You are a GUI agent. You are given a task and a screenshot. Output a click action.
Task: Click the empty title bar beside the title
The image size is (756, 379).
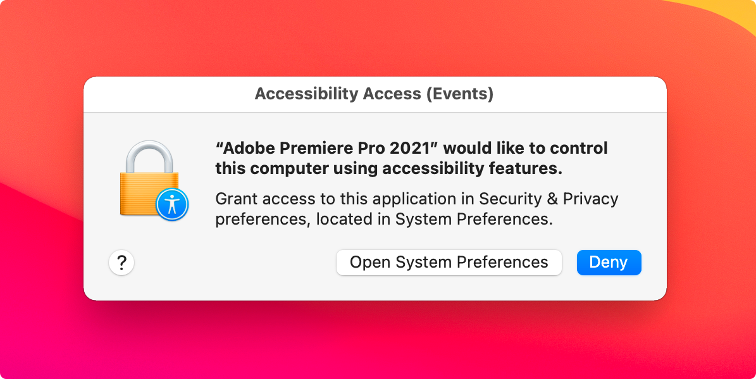[579, 94]
